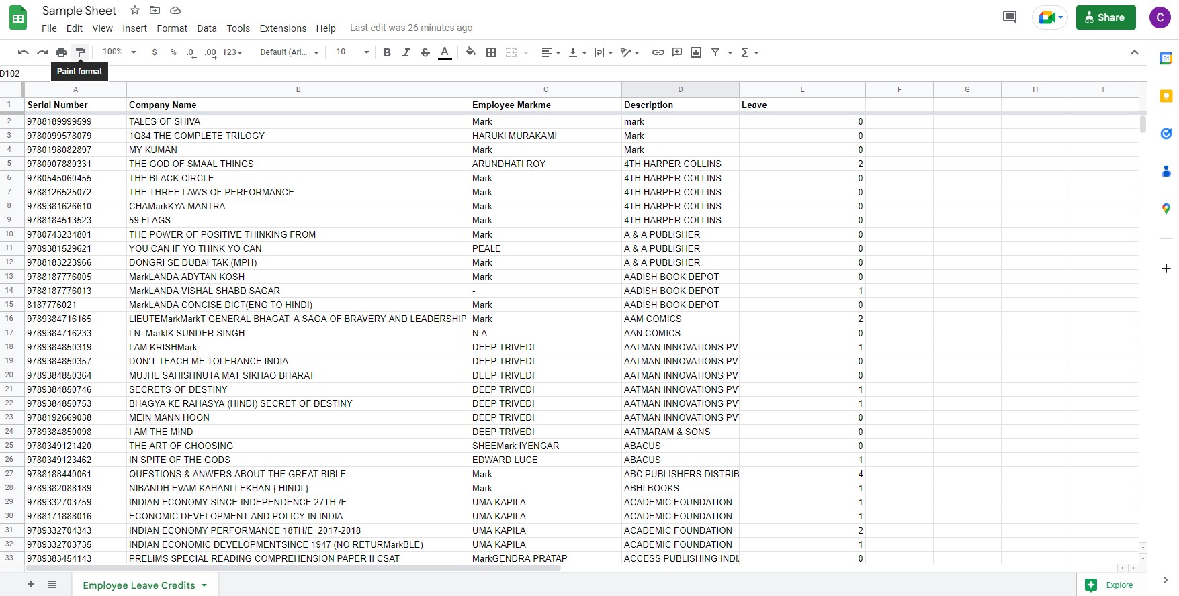Click the Share button

1106,17
